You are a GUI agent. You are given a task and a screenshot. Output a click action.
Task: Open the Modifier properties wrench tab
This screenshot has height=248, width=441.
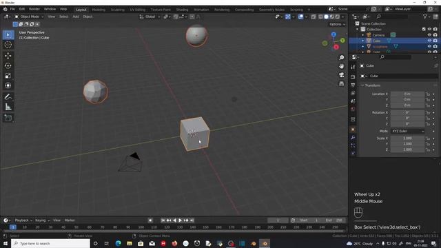coord(353,138)
